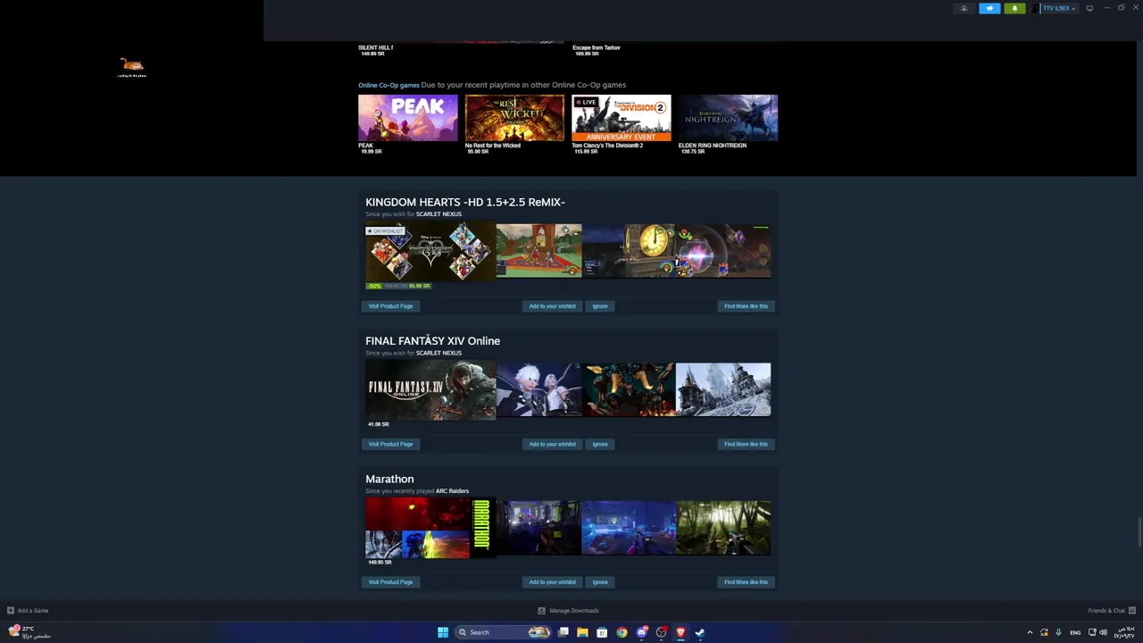The width and height of the screenshot is (1143, 643).
Task: Find More like Kingdom Hearts
Action: 746,306
